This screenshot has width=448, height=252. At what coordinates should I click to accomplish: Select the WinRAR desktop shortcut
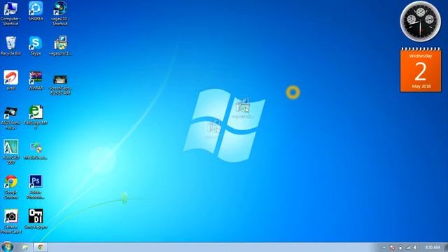coord(36,80)
